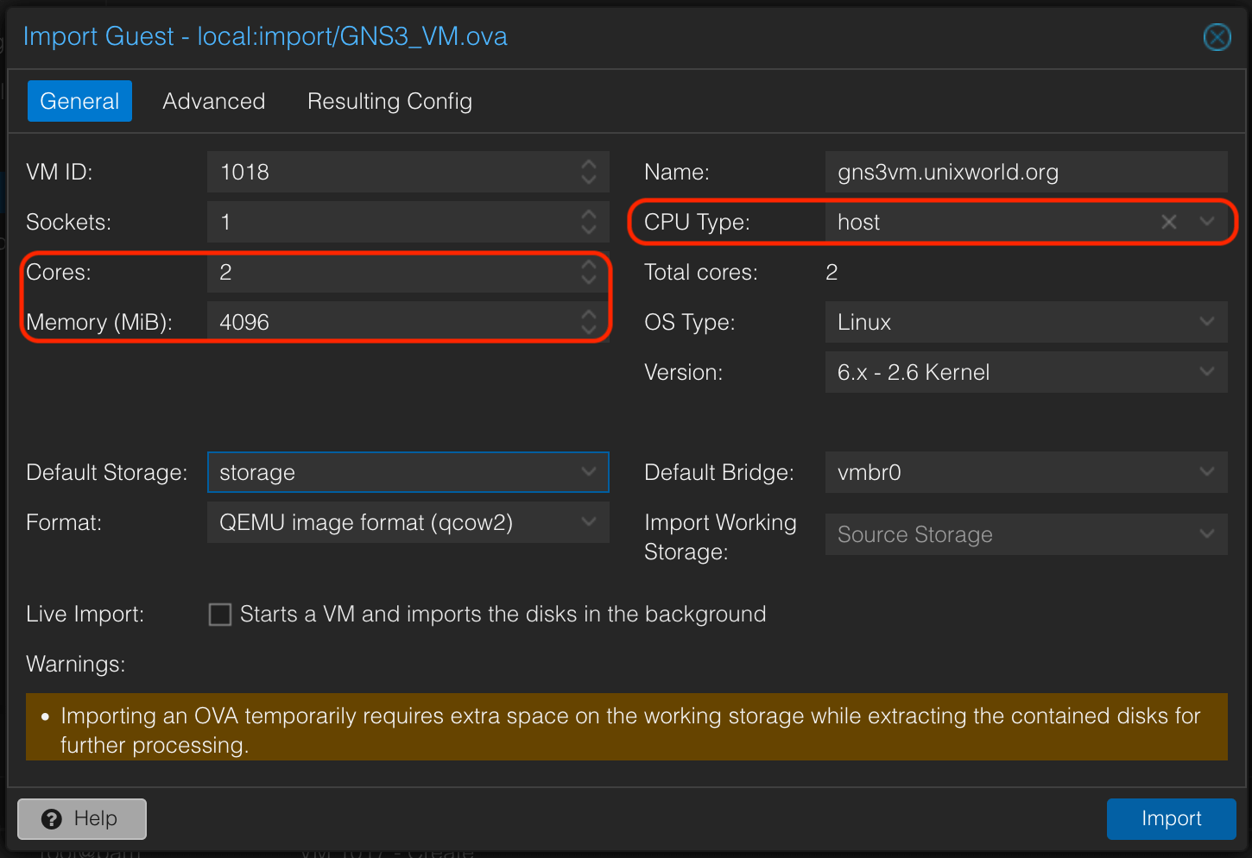
Task: Enable the Live Import checkbox
Action: coord(220,615)
